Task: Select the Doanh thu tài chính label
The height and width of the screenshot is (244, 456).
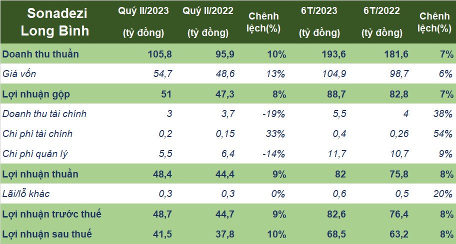Action: pos(44,113)
